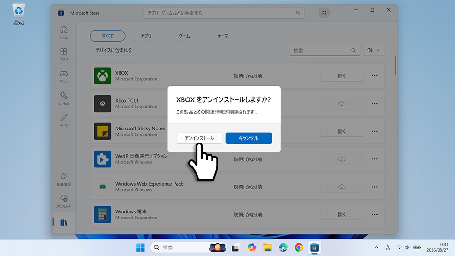This screenshot has width=455, height=256.
Task: Open more options for Sticky Notes
Action: pos(374,131)
